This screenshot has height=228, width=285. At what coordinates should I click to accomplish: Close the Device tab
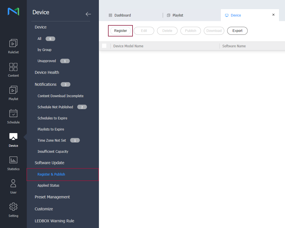(x=273, y=15)
